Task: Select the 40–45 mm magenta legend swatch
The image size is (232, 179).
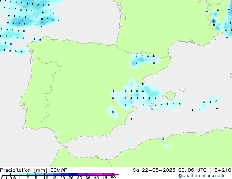Action: (x=99, y=174)
